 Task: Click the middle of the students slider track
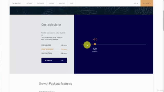[114, 44]
